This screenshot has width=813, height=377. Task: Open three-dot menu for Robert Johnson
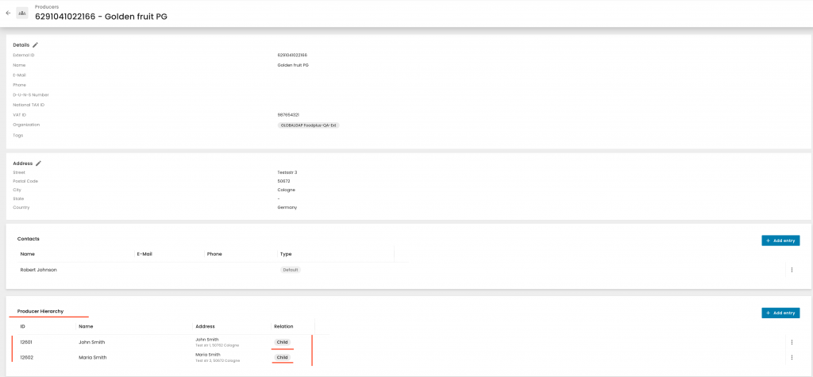click(x=791, y=270)
